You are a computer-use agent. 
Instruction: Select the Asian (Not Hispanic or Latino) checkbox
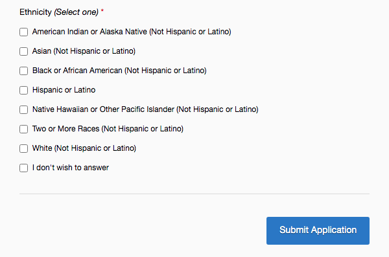pyautogui.click(x=23, y=51)
